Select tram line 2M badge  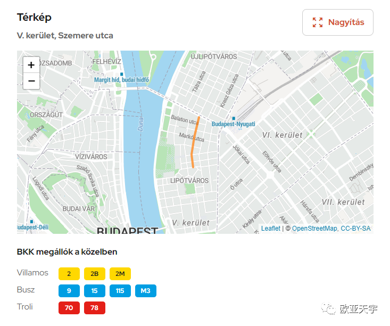(120, 274)
